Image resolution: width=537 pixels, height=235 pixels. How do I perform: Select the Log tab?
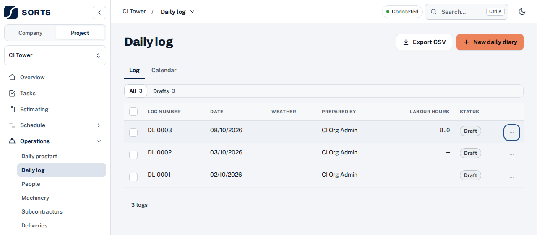point(134,70)
